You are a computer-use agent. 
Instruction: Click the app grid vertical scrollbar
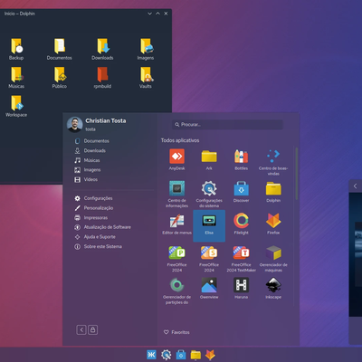[x=297, y=174]
